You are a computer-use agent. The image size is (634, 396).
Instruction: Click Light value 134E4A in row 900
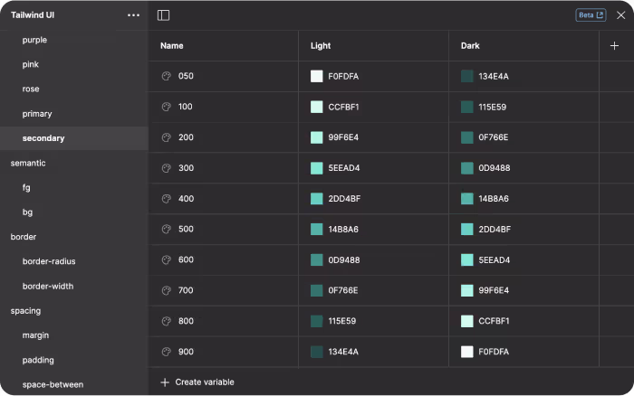pos(343,352)
